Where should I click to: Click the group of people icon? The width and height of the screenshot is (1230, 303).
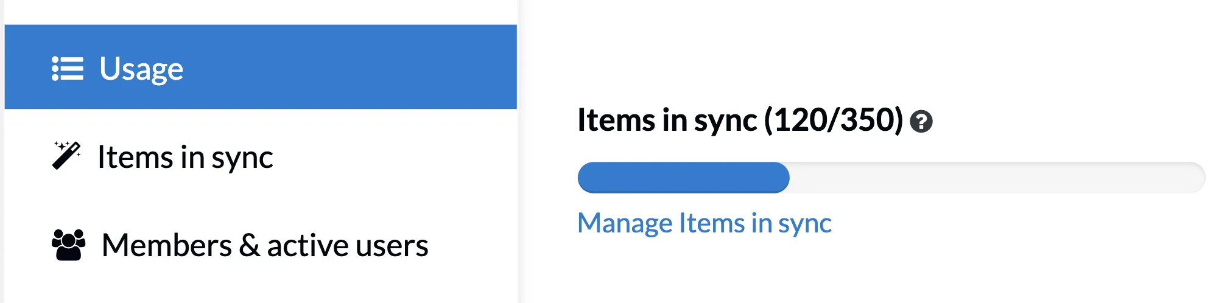[x=68, y=245]
